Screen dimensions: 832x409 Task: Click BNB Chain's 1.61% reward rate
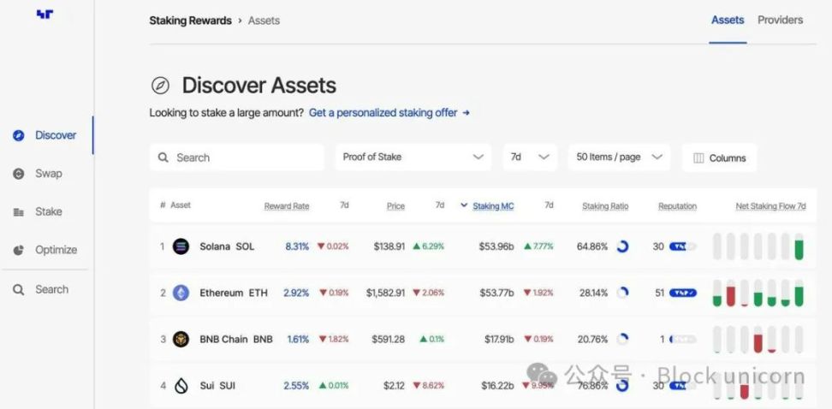point(298,339)
